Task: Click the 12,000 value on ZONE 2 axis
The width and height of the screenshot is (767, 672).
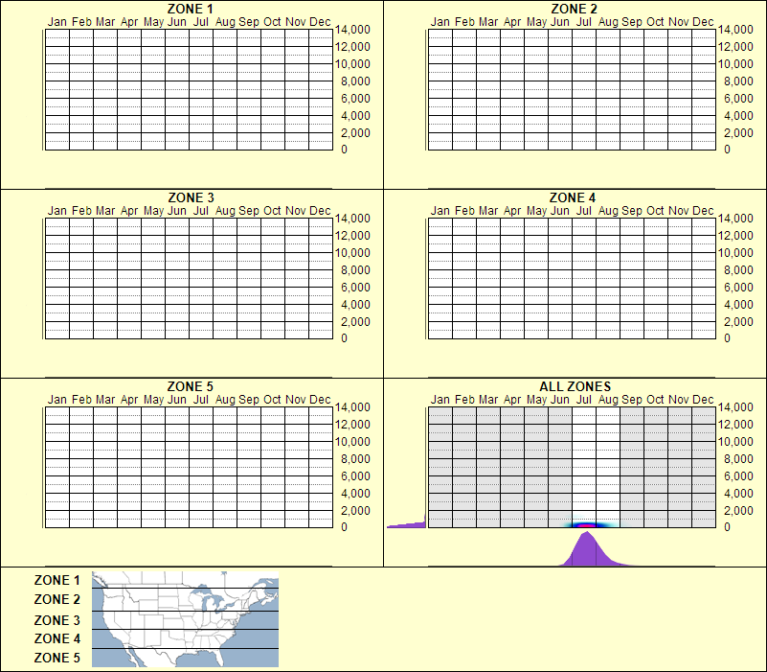Action: click(735, 47)
